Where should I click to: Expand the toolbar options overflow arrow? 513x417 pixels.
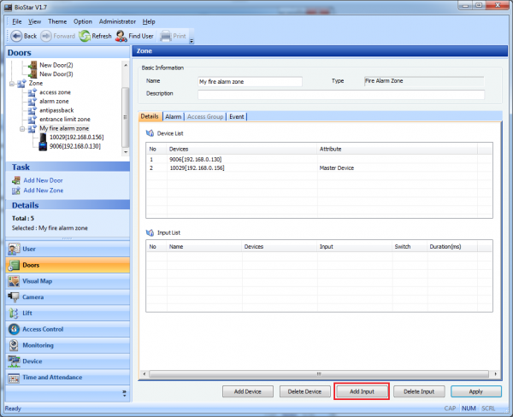tap(192, 40)
